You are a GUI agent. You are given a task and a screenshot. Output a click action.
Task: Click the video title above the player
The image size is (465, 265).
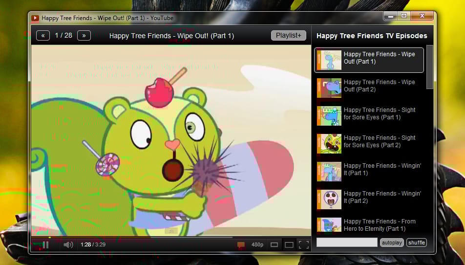(171, 36)
